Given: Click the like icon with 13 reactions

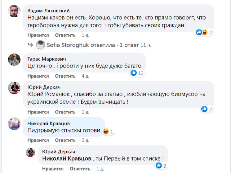Looking at the screenshot, I should tap(134, 73).
